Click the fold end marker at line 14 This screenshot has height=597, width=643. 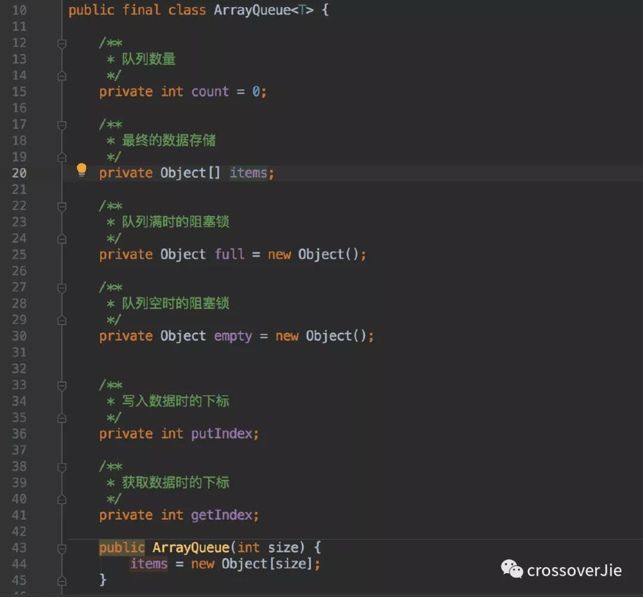(62, 76)
